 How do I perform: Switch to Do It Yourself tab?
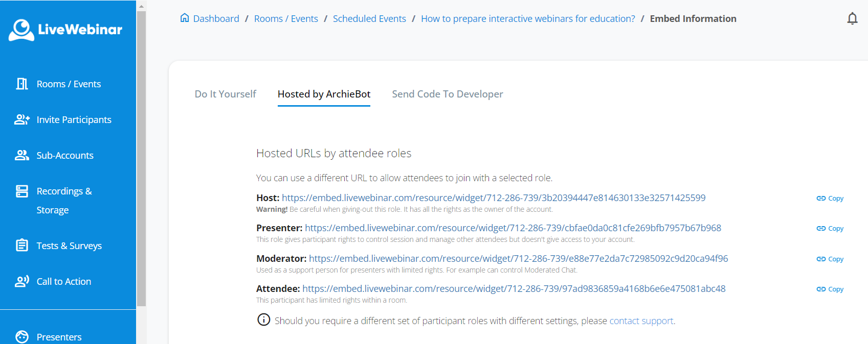(x=225, y=94)
